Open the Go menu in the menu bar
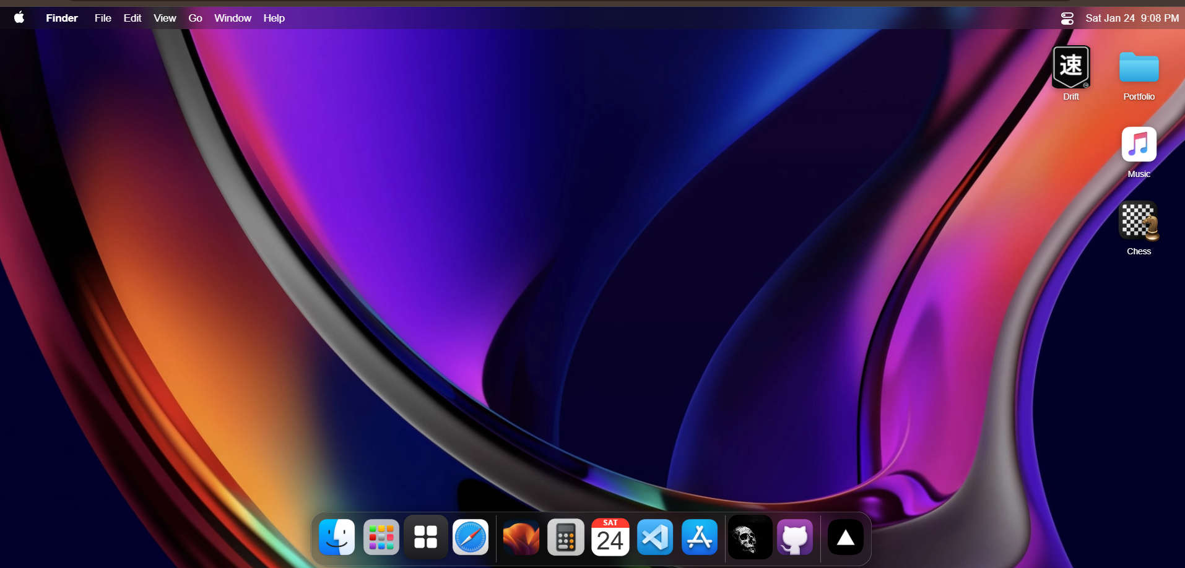Viewport: 1185px width, 568px height. pos(195,18)
